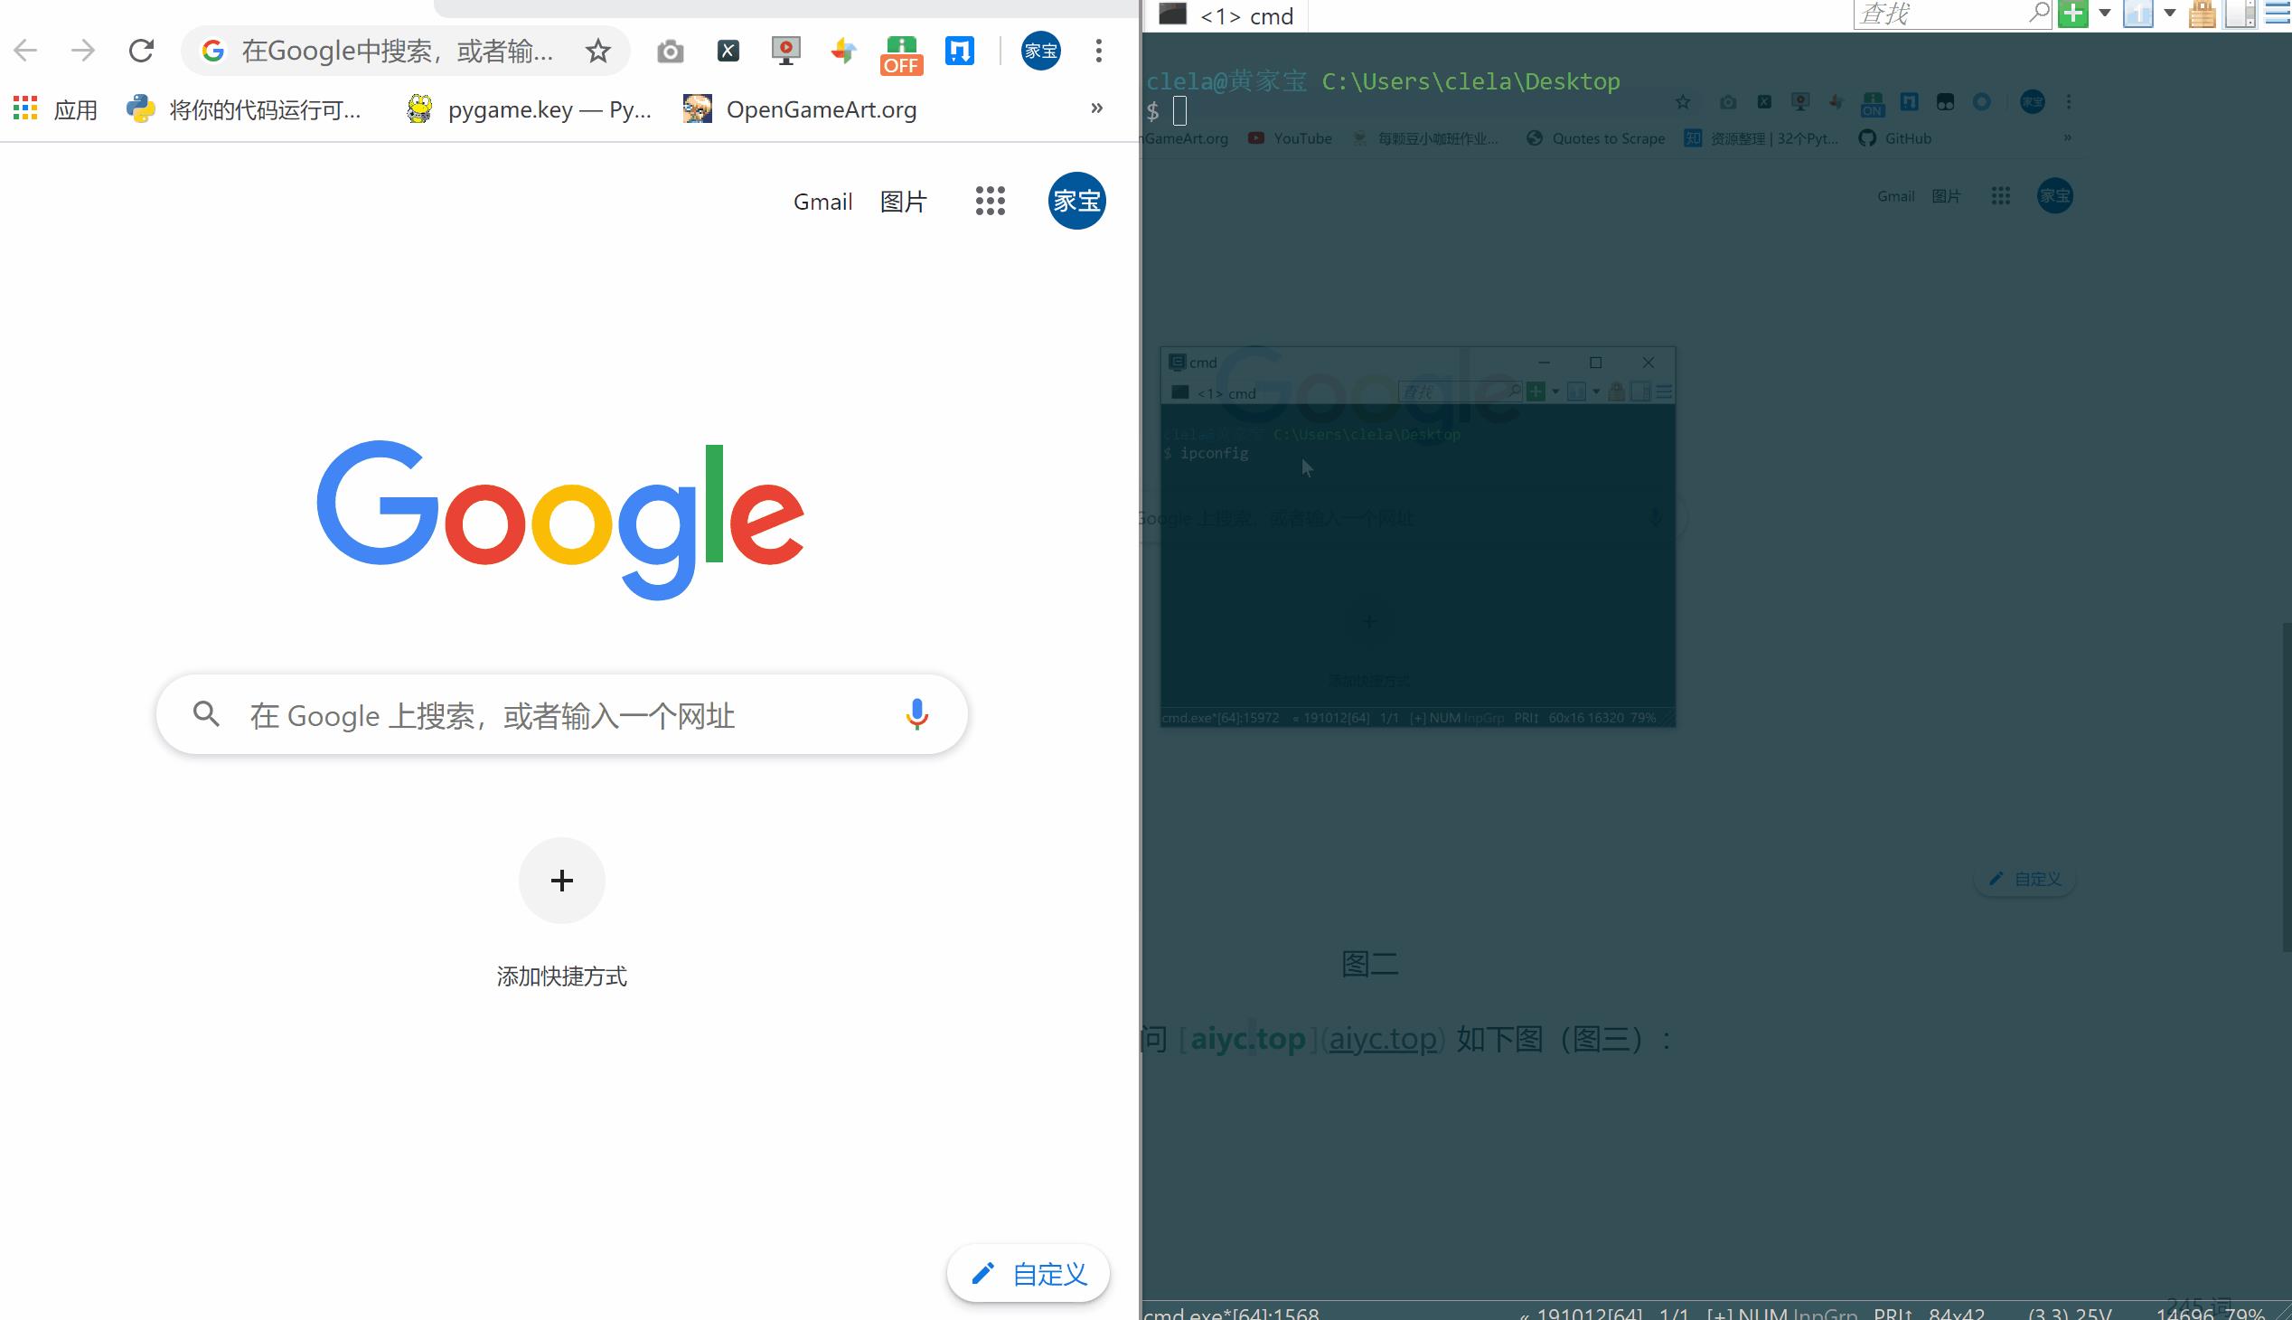
Task: Click cmd.exe*[64]:1568 in the status bar
Action: [1232, 1312]
